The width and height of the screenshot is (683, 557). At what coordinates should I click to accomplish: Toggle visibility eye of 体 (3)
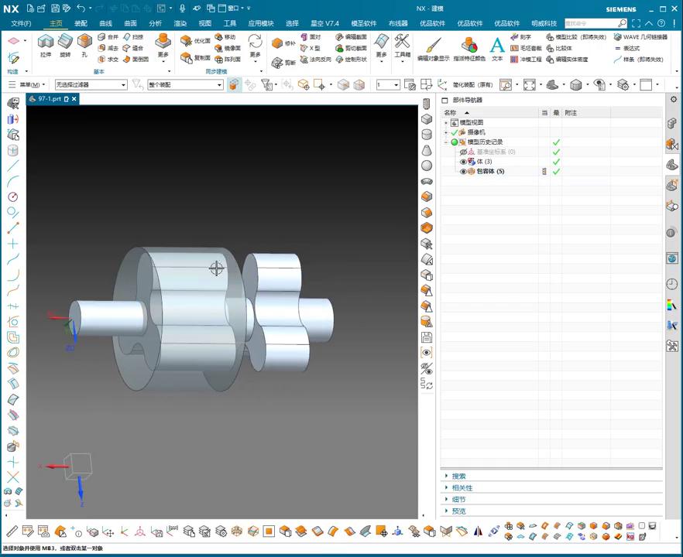coord(464,162)
